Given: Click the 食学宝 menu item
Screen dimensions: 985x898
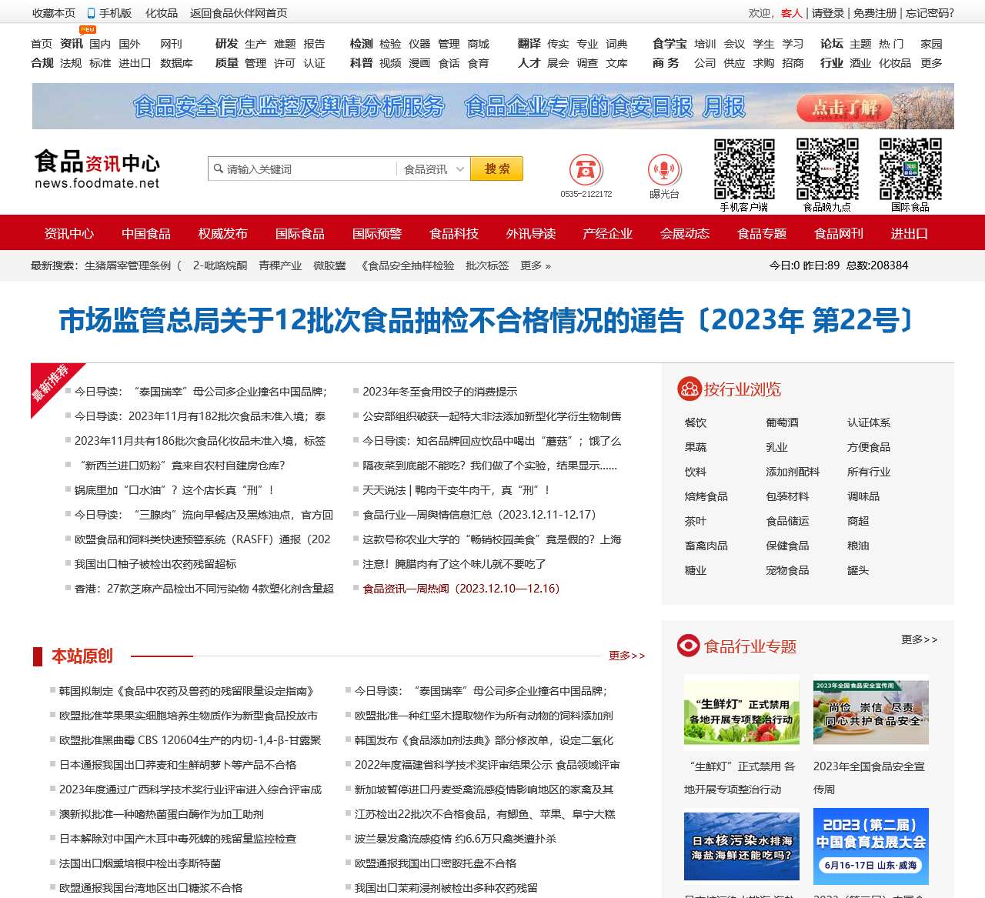Looking at the screenshot, I should pos(669,44).
